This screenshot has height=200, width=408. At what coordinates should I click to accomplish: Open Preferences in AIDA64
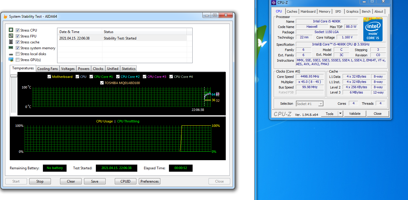click(x=149, y=181)
